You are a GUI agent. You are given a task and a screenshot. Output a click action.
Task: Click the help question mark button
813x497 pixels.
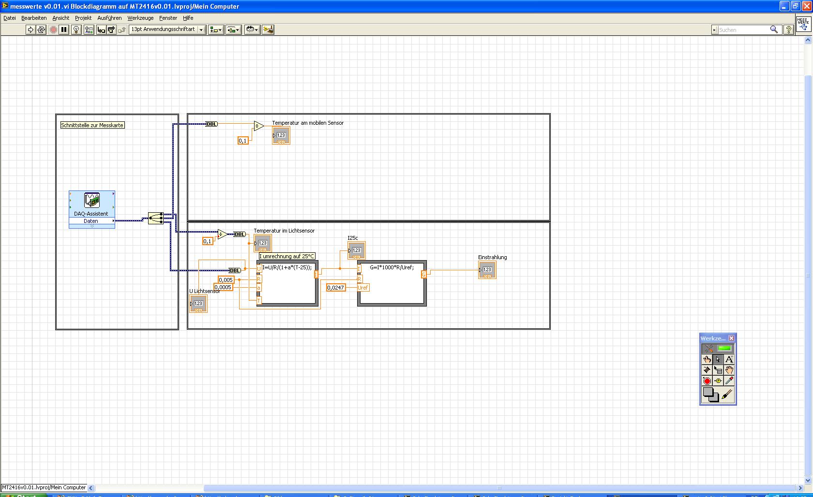click(x=788, y=29)
